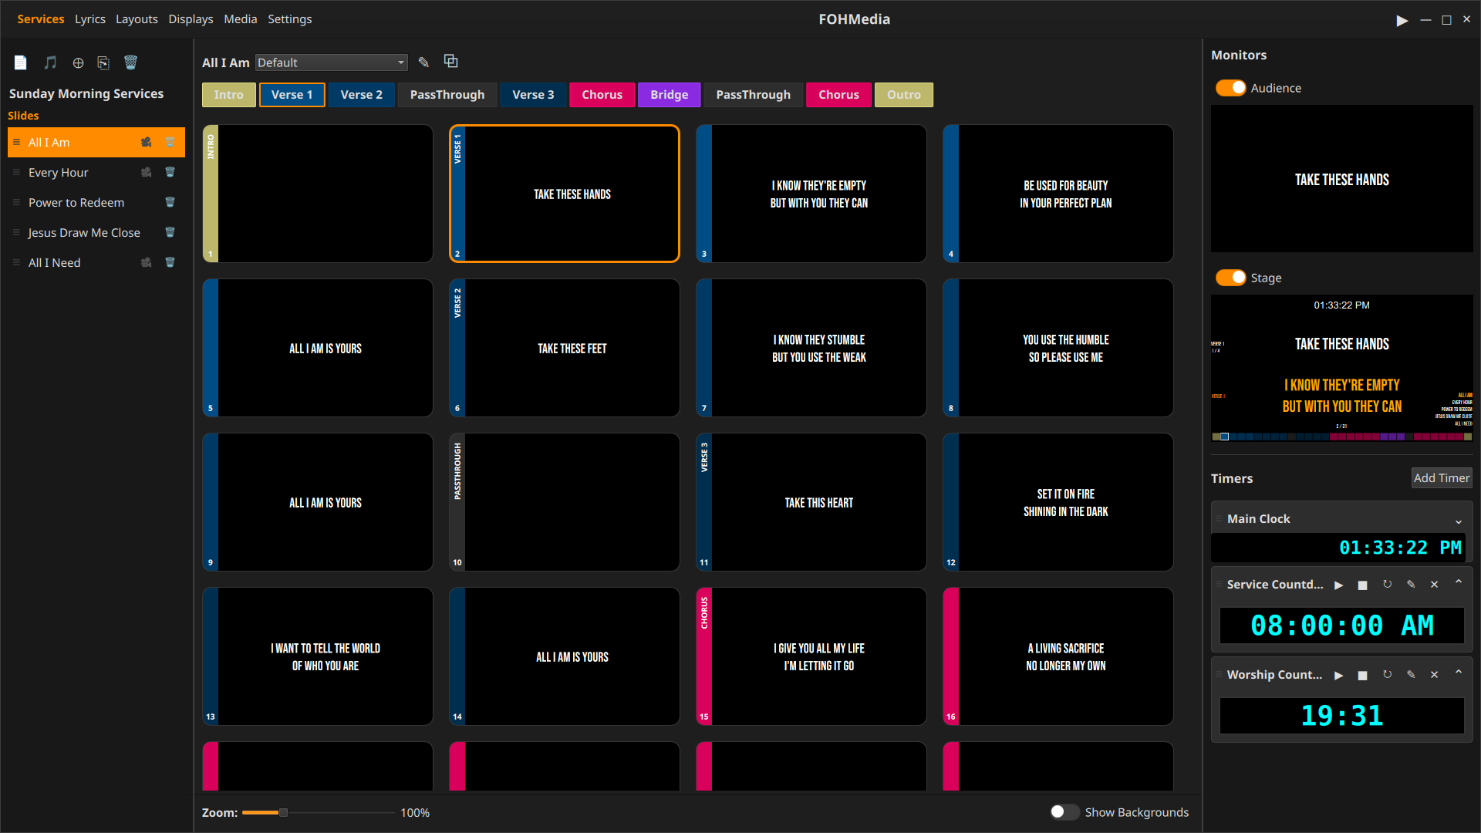The height and width of the screenshot is (833, 1481).
Task: Stop the Service Countdown timer
Action: (x=1363, y=585)
